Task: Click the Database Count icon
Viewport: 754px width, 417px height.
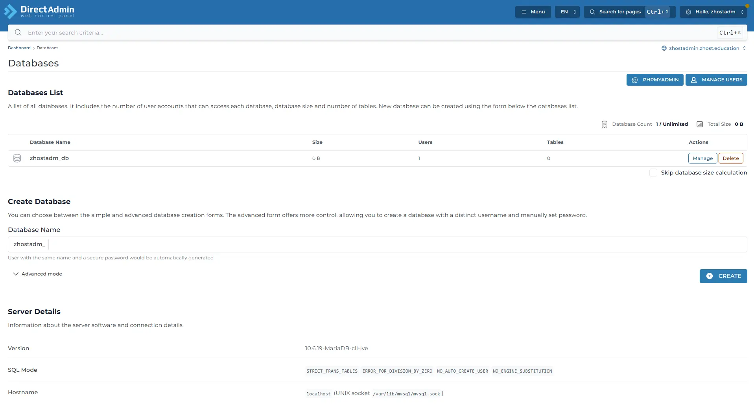Action: click(x=605, y=124)
